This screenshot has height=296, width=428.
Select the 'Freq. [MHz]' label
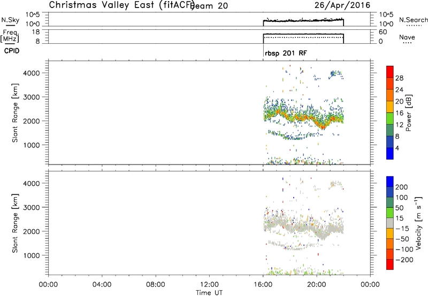tap(10, 36)
